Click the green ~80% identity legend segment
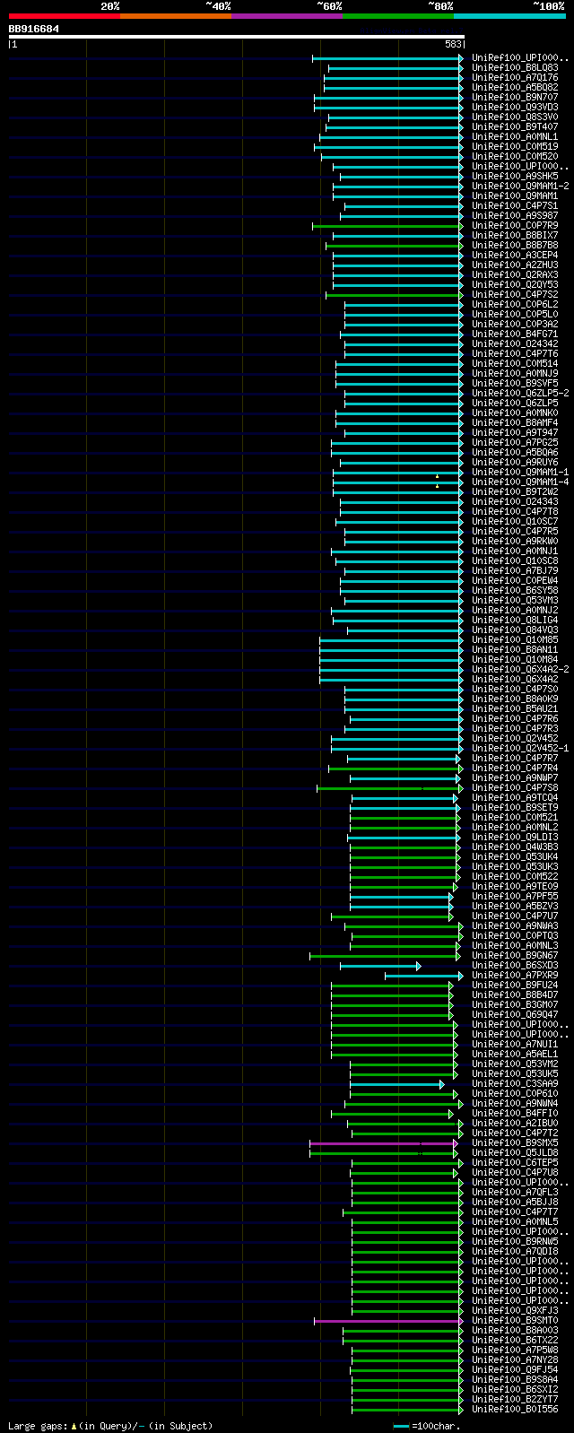The width and height of the screenshot is (574, 1433). coord(397,15)
